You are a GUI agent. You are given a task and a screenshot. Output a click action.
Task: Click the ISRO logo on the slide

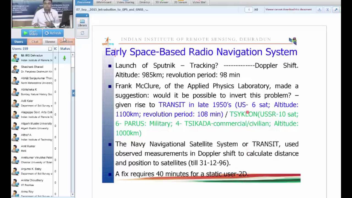108,42
